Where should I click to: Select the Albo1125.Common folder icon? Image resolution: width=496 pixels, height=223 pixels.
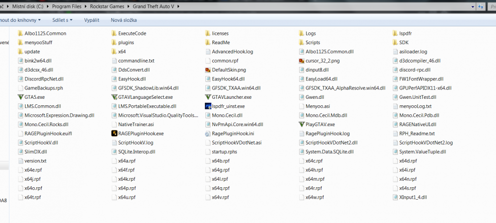[21, 33]
